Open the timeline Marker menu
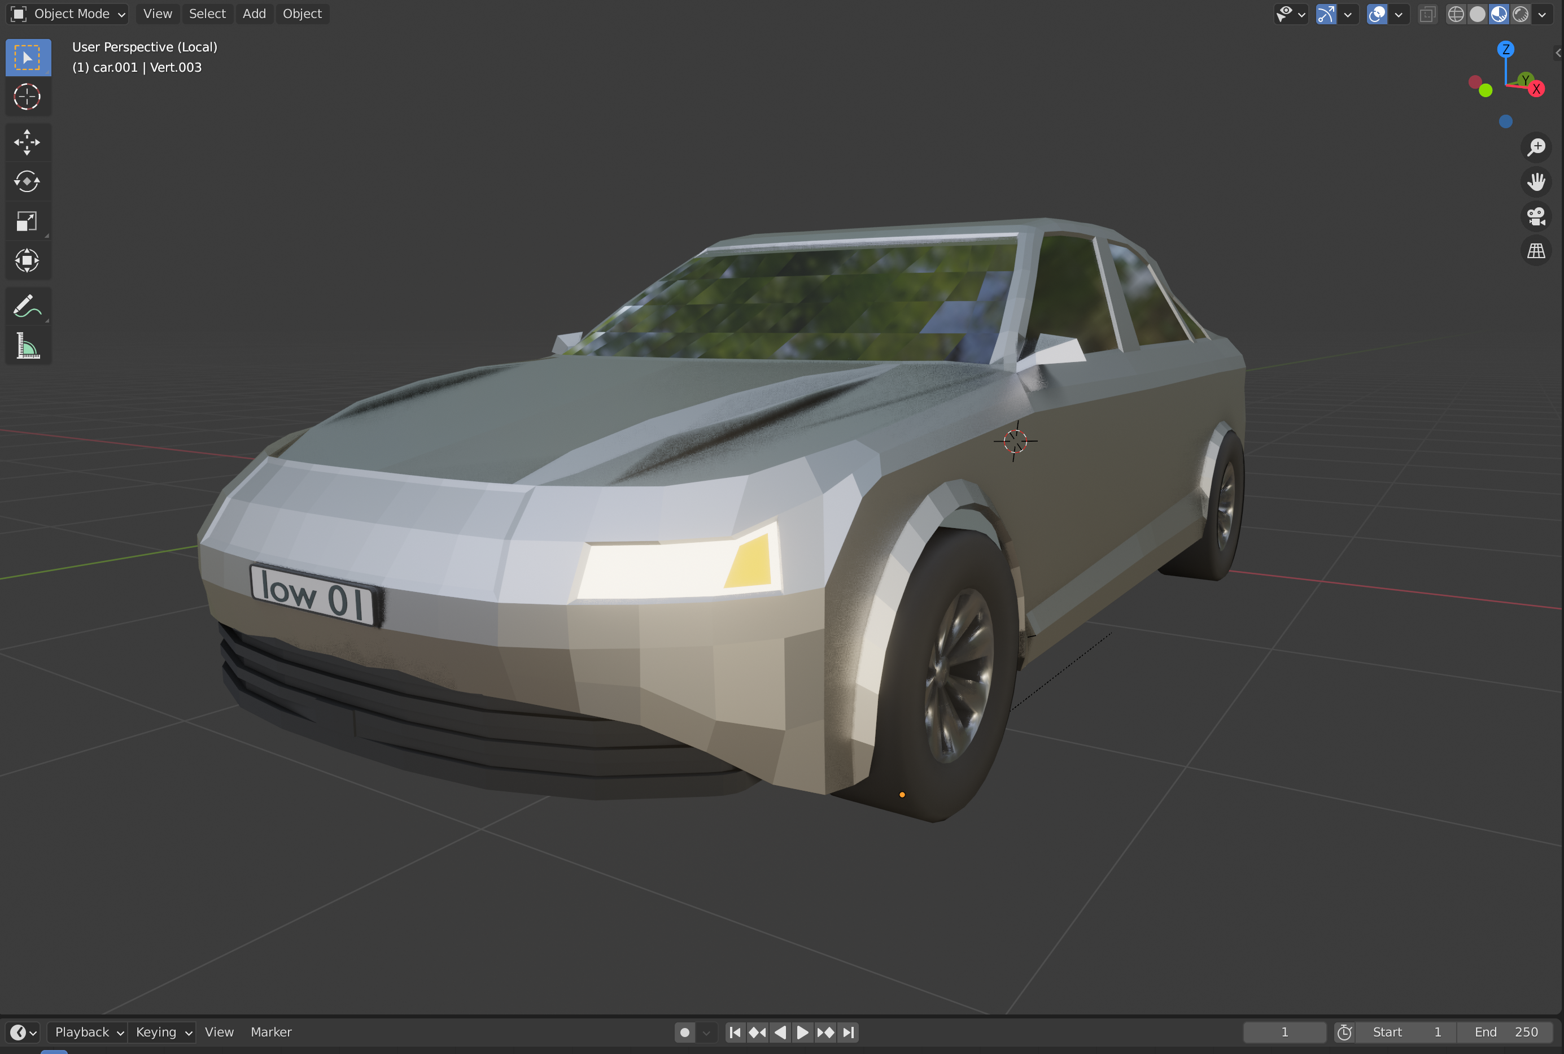Image resolution: width=1564 pixels, height=1054 pixels. (x=272, y=1032)
